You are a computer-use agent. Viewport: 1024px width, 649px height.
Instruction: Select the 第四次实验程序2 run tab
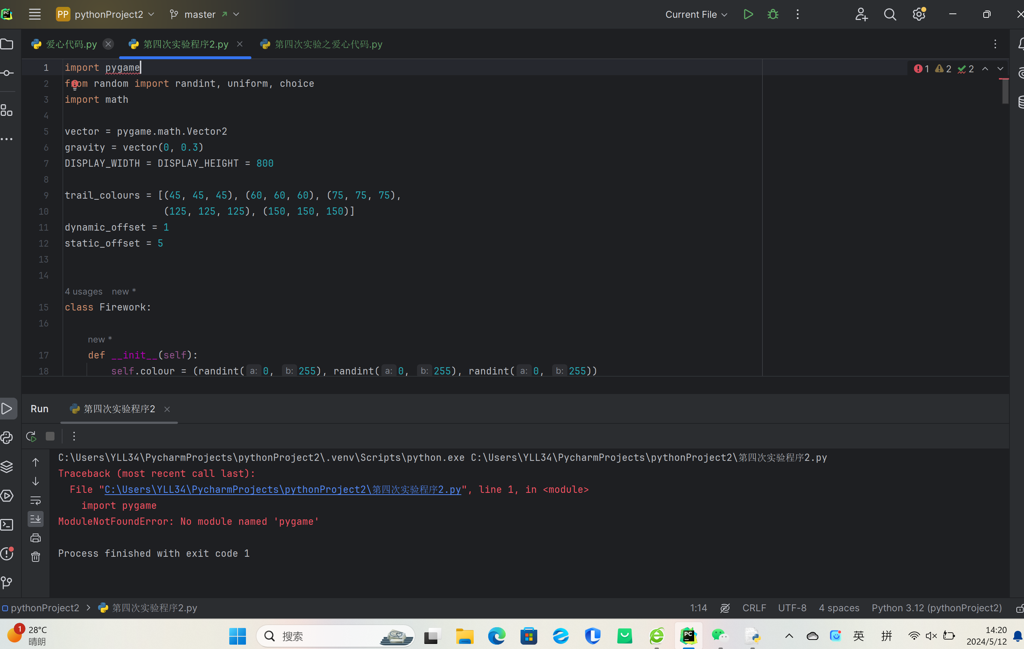(x=119, y=409)
